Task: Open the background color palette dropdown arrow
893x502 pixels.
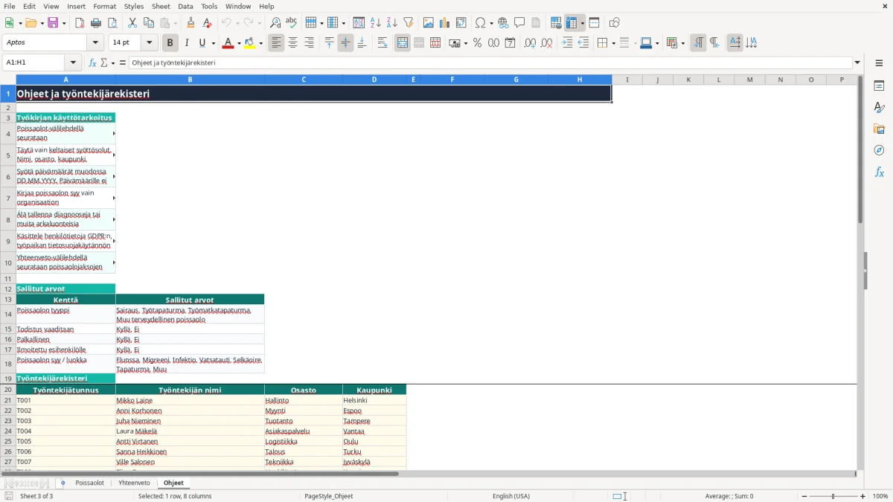Action: (x=260, y=43)
